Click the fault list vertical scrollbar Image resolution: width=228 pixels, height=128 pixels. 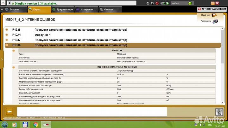(223, 66)
